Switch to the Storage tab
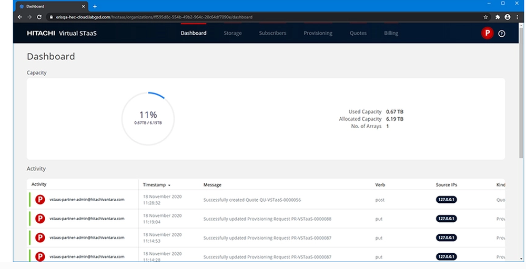526x269 pixels. coord(233,33)
